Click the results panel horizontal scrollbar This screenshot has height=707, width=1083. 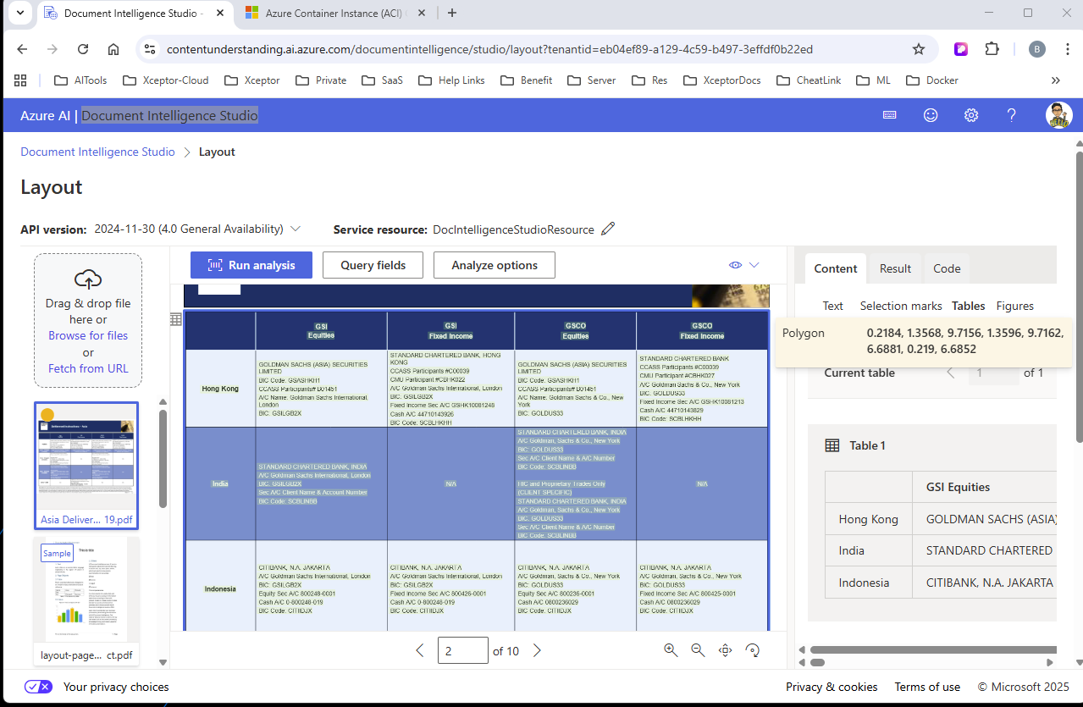(x=932, y=650)
